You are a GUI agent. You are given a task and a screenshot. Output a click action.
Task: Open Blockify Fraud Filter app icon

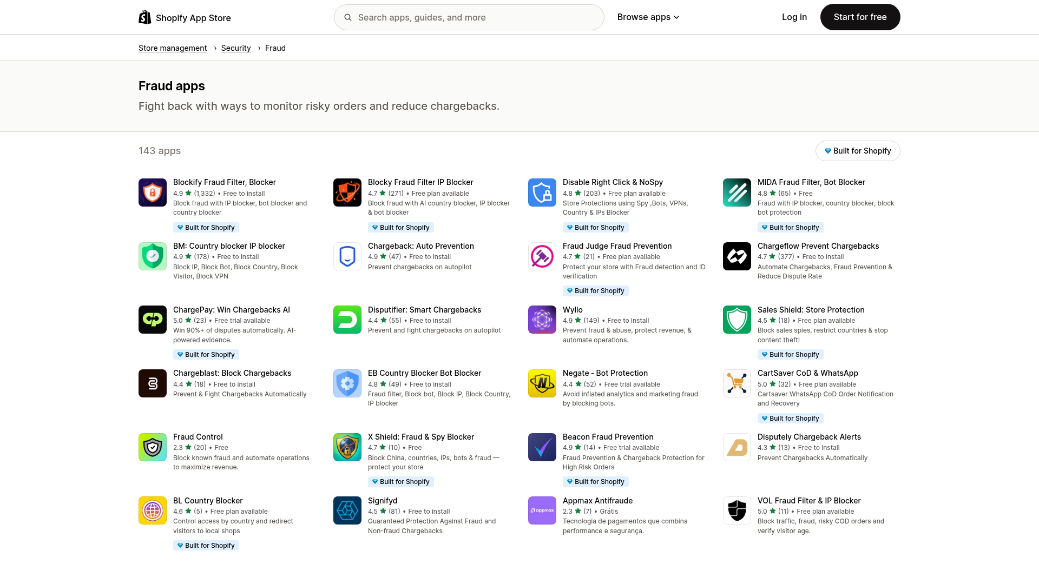[x=153, y=193]
